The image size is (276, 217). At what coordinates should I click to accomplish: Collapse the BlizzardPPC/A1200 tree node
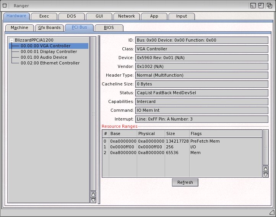click(11, 40)
